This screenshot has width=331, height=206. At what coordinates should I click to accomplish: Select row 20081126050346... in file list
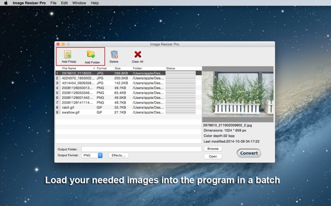129,93
